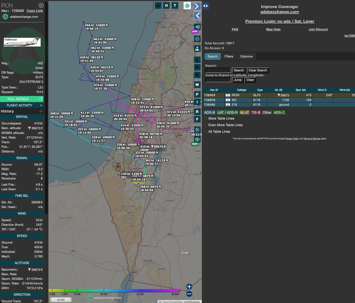This screenshot has width=355, height=303.
Task: Toggle the I map option button
Action: (x=197, y=102)
